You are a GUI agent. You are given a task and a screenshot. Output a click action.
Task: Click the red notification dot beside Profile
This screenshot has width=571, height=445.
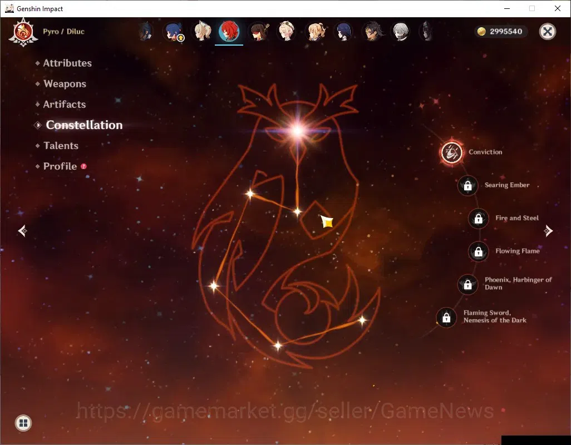tap(83, 166)
